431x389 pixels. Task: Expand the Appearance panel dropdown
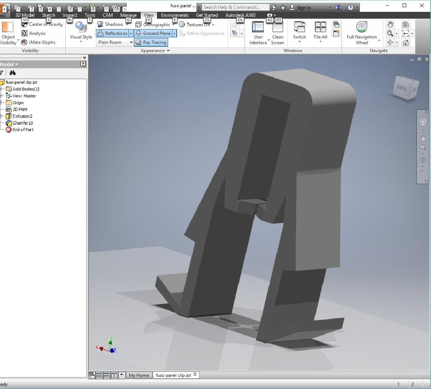point(168,51)
